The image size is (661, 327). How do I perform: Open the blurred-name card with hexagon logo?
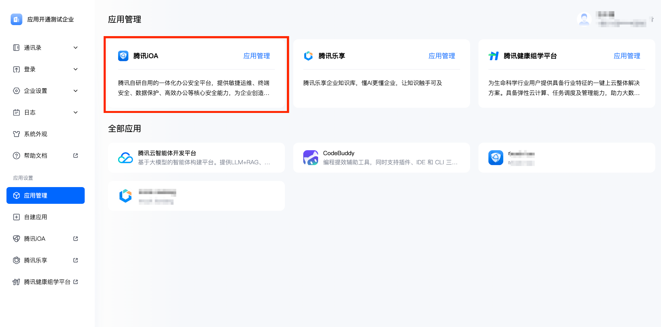click(x=196, y=196)
